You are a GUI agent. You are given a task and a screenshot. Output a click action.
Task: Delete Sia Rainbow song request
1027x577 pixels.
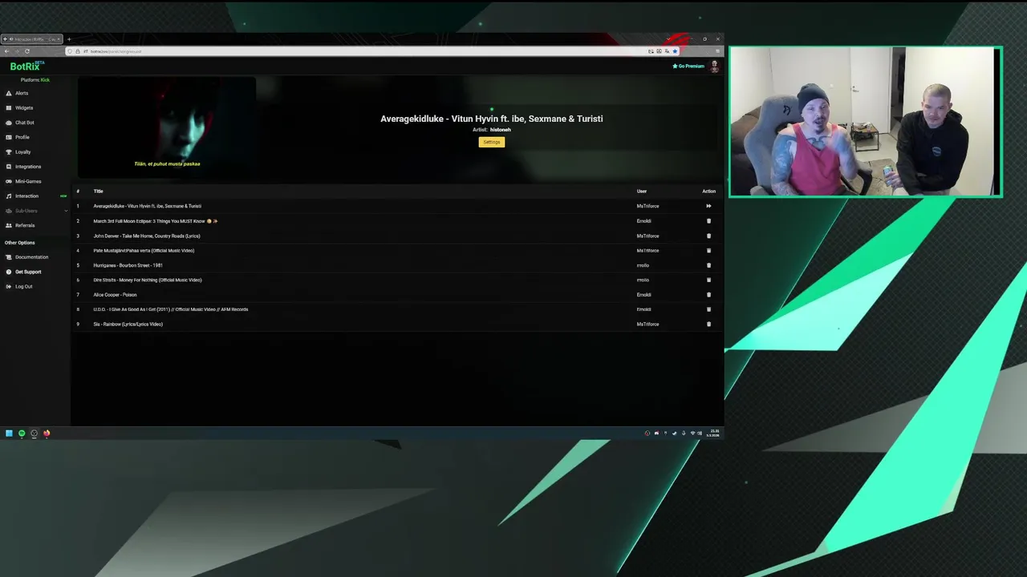pyautogui.click(x=708, y=324)
